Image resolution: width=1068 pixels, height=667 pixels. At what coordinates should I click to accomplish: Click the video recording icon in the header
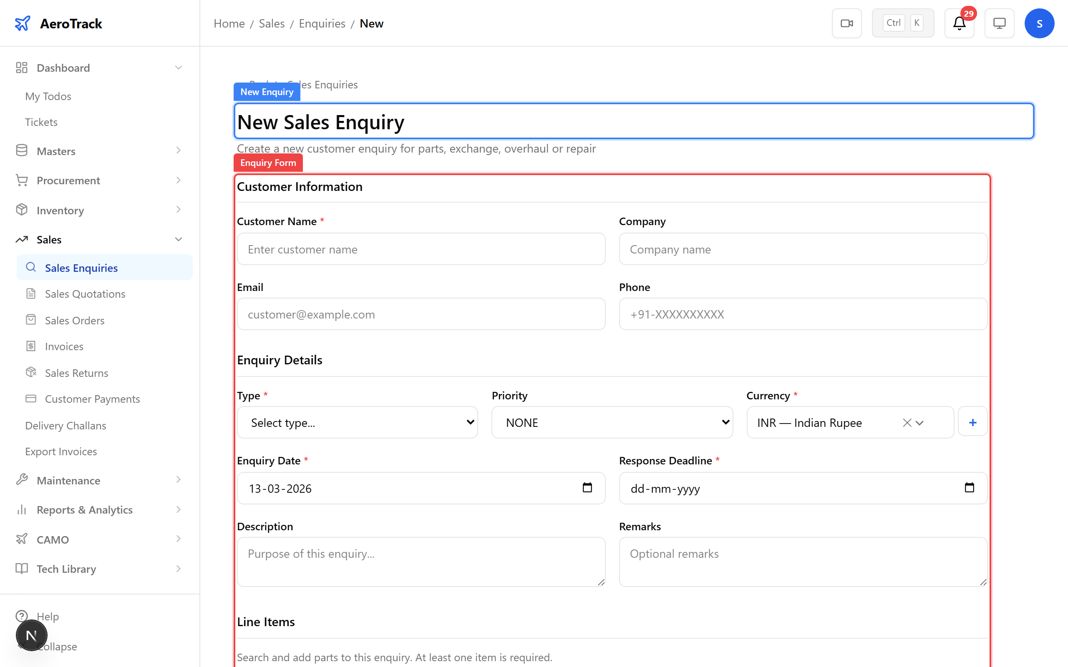coord(846,23)
